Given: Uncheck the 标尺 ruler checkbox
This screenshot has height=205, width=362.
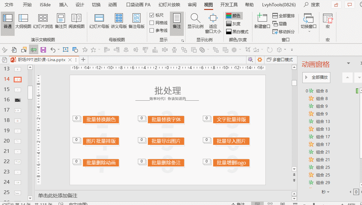Looking at the screenshot, I should tap(152, 15).
